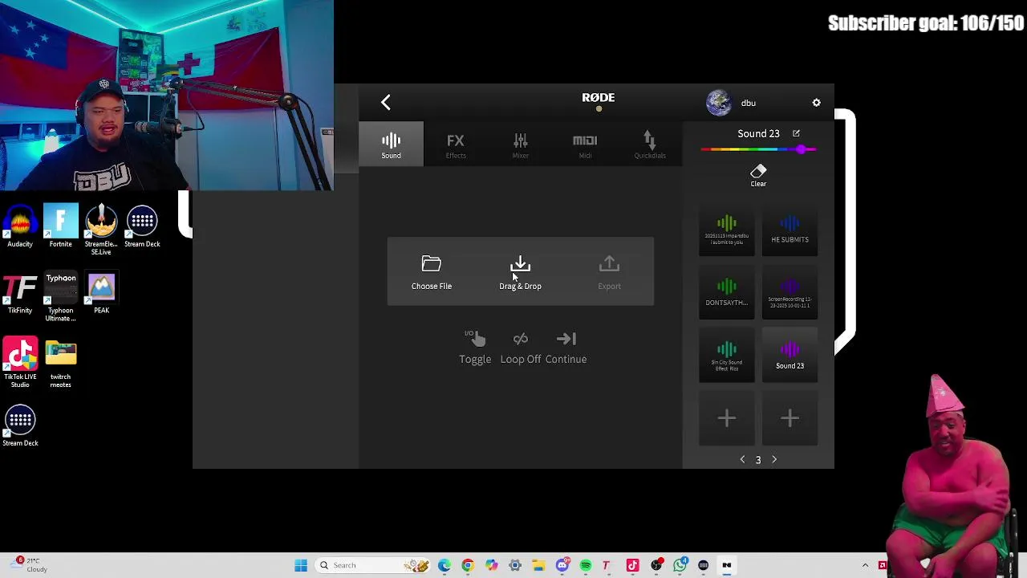Open PEAK desktop shortcut
The height and width of the screenshot is (578, 1027).
[x=101, y=294]
